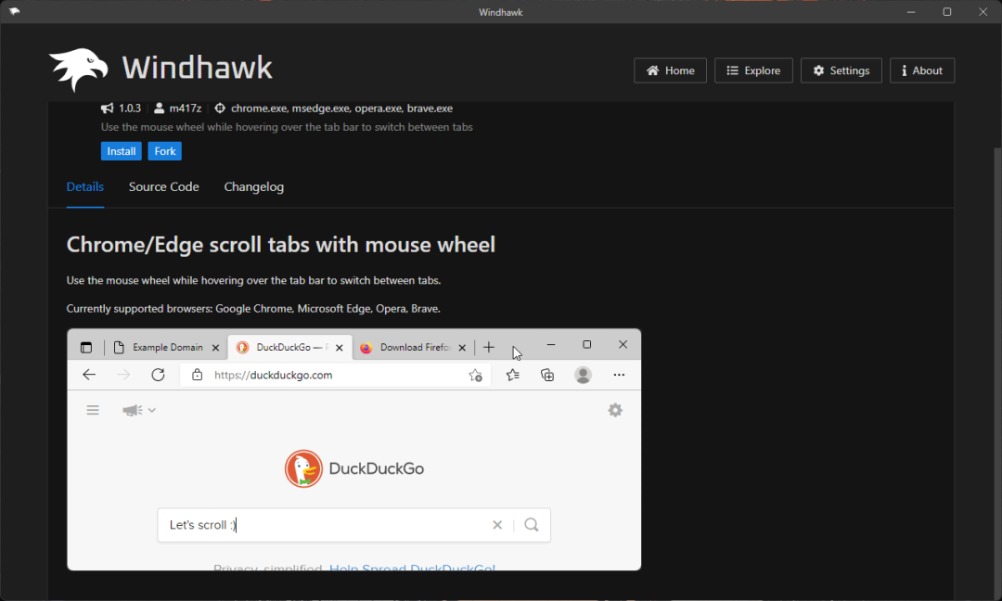
Task: Click the supported browsers description line
Action: point(253,309)
